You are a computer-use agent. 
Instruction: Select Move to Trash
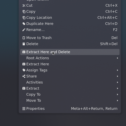tap(70, 38)
